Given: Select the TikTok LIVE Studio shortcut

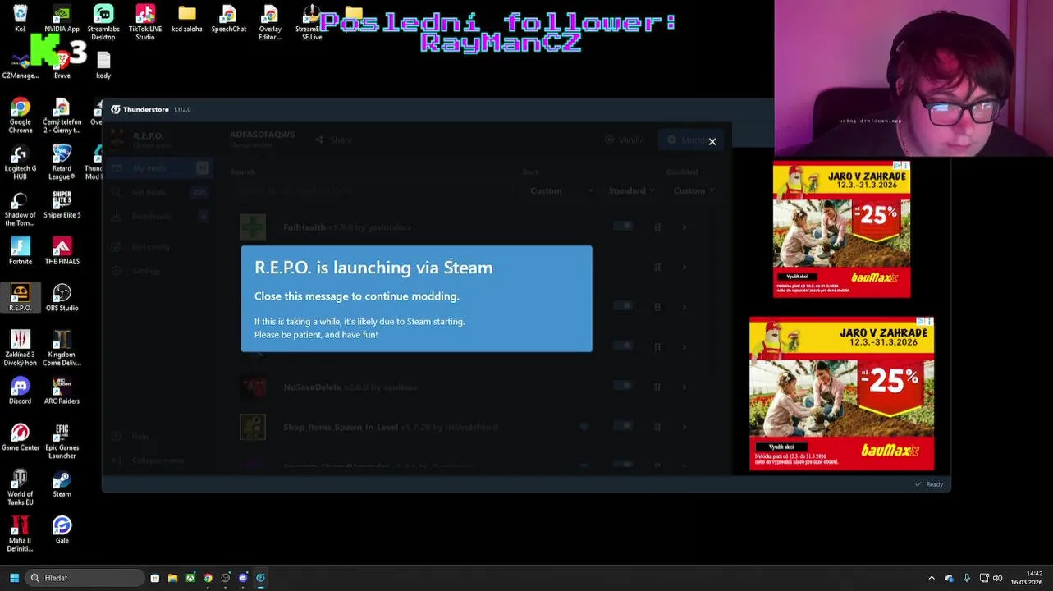Looking at the screenshot, I should (145, 22).
